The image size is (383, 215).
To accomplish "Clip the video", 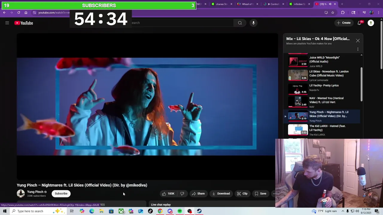I will pos(242,193).
